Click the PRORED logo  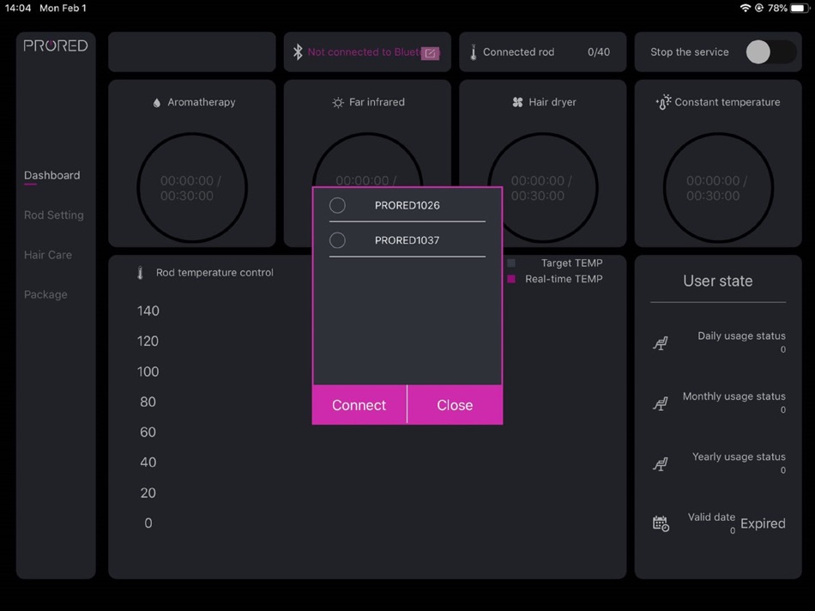point(56,45)
